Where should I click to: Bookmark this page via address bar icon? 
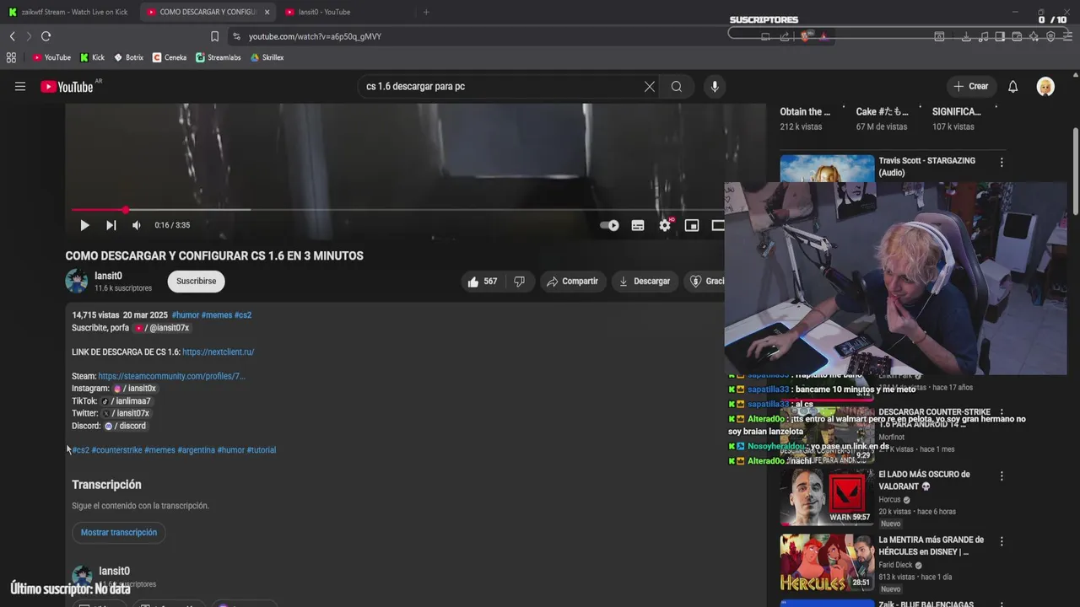pyautogui.click(x=214, y=36)
